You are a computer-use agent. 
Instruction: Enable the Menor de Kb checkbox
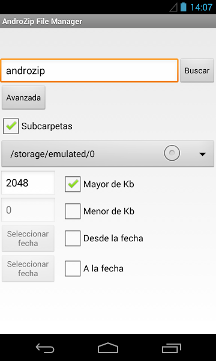pos(73,211)
